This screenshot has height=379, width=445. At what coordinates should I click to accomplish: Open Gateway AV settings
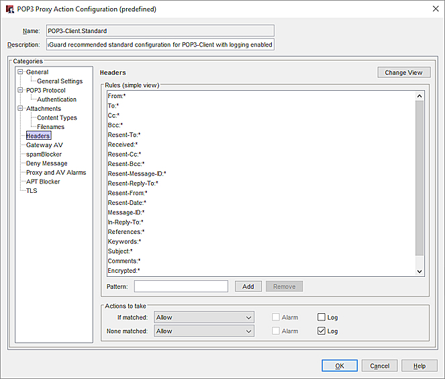click(x=44, y=145)
